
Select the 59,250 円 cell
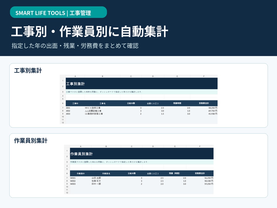(200, 184)
